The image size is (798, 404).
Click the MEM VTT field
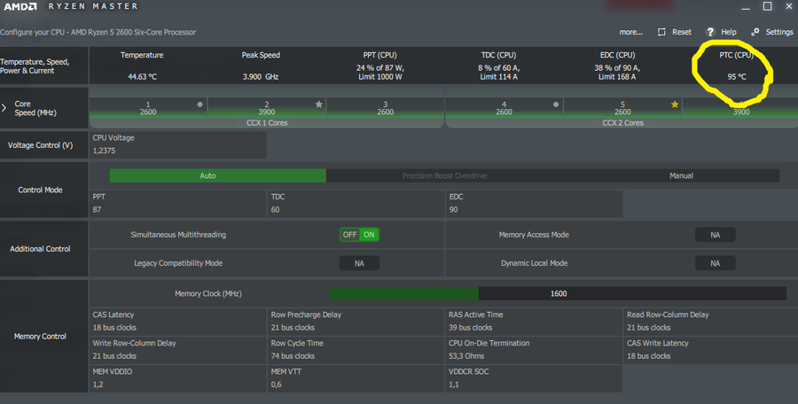[356, 378]
